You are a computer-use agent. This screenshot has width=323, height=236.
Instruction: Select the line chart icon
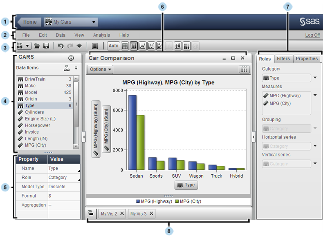(143, 46)
